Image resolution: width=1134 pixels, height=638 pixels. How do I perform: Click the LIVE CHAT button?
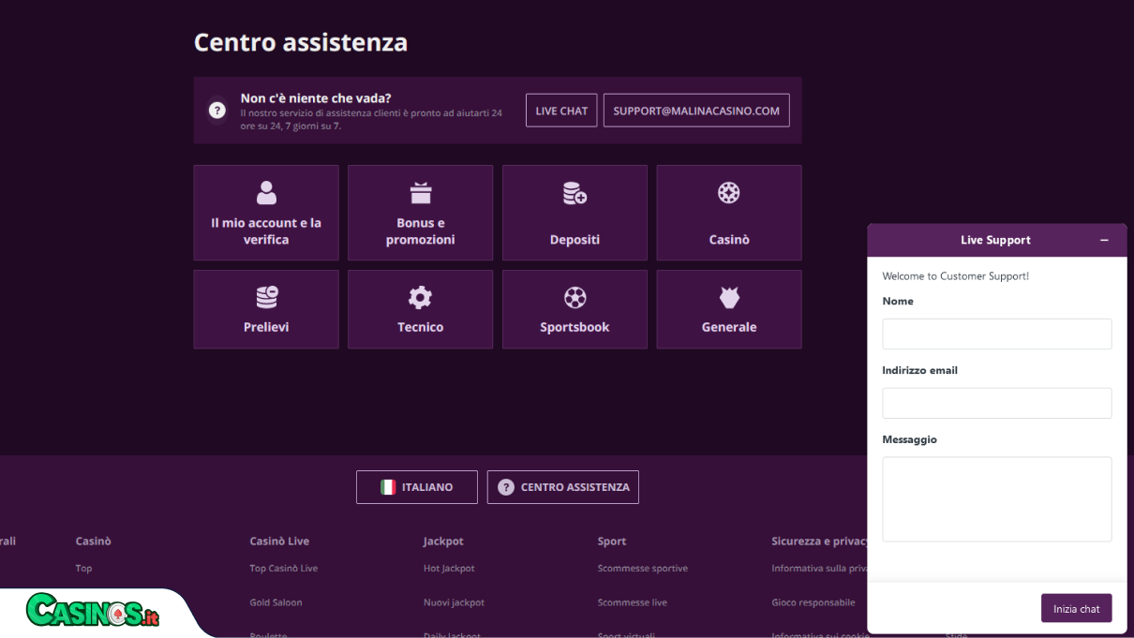(x=561, y=111)
